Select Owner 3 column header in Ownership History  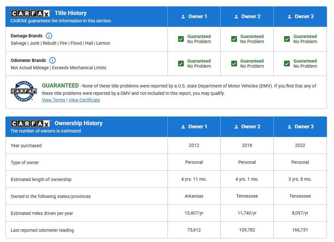click(x=300, y=127)
